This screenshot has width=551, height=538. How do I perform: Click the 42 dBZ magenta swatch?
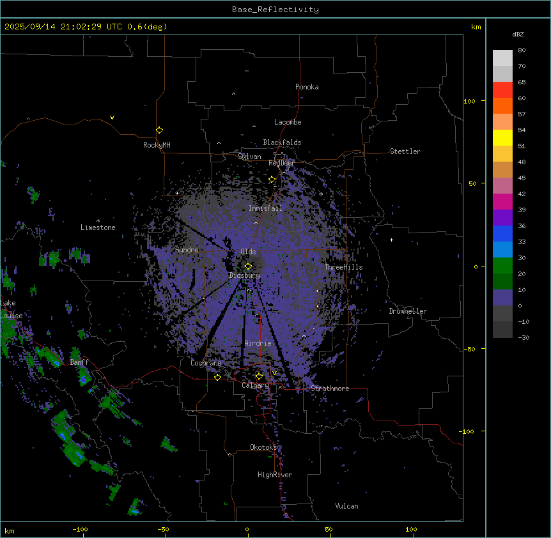tap(502, 201)
